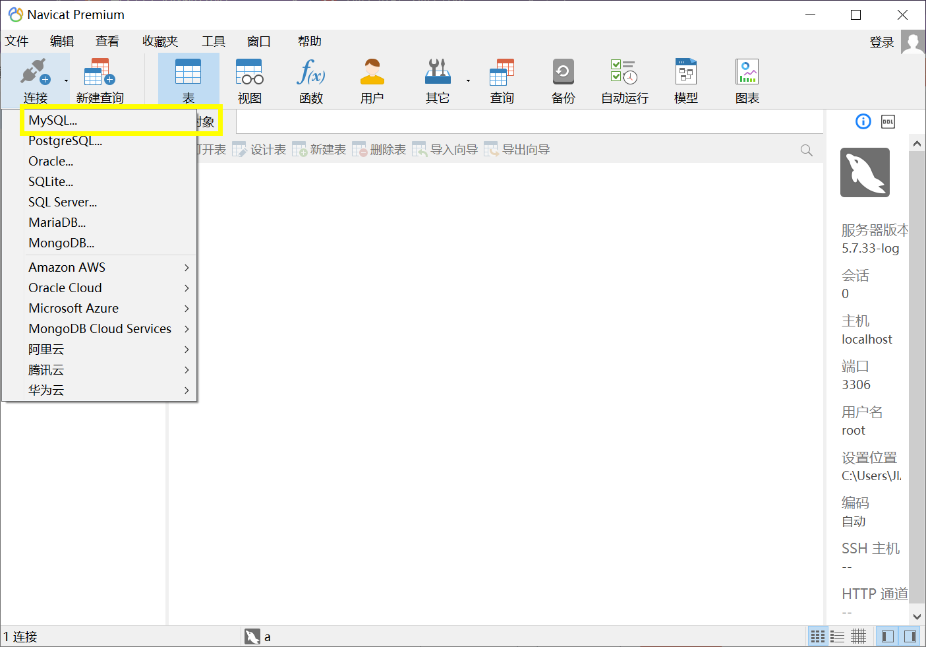The height and width of the screenshot is (647, 926).
Task: Open the Query (查询) toolbar icon
Action: click(502, 72)
